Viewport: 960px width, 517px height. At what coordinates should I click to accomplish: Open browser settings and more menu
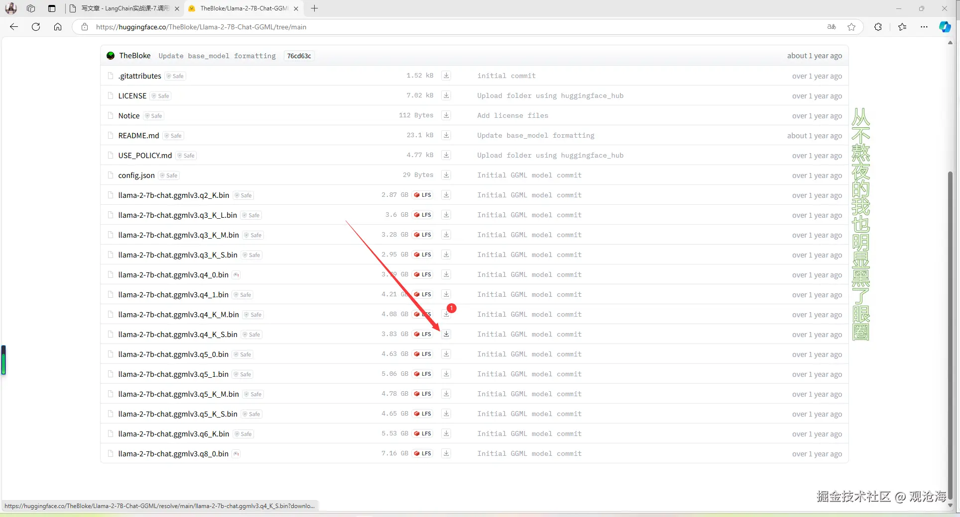924,27
